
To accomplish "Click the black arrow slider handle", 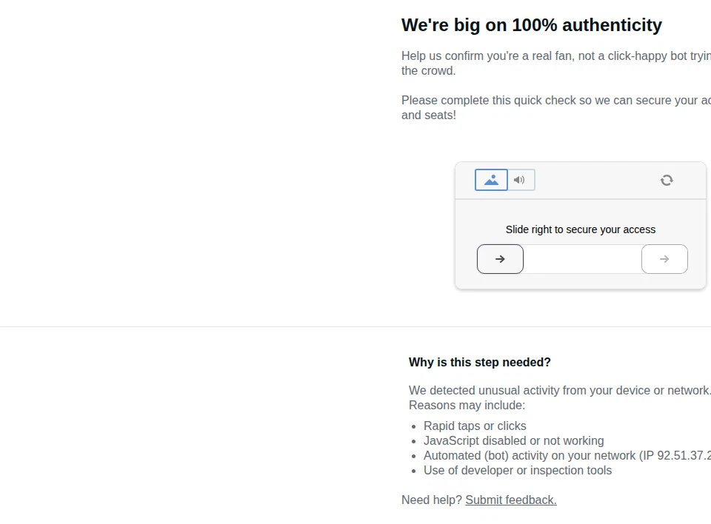I will 500,259.
